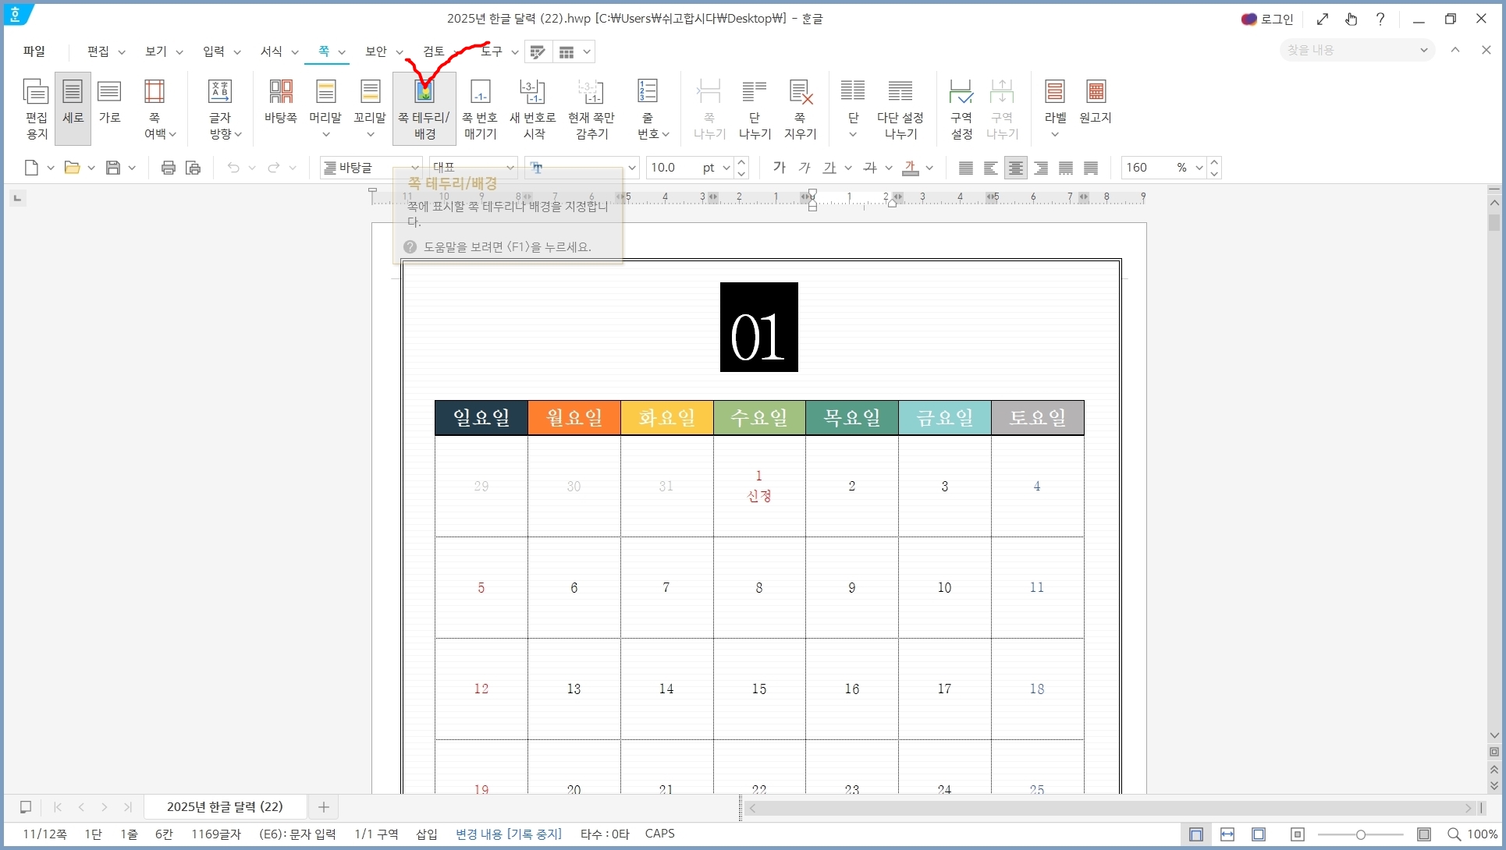
Task: Click the zoom slider in status bar
Action: [1360, 834]
